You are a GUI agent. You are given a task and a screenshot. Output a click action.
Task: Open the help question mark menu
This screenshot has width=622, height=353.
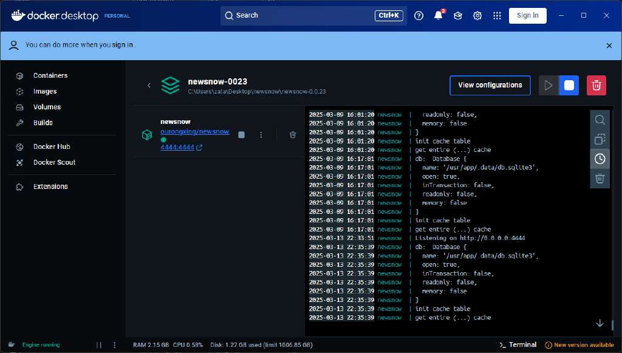pyautogui.click(x=419, y=15)
